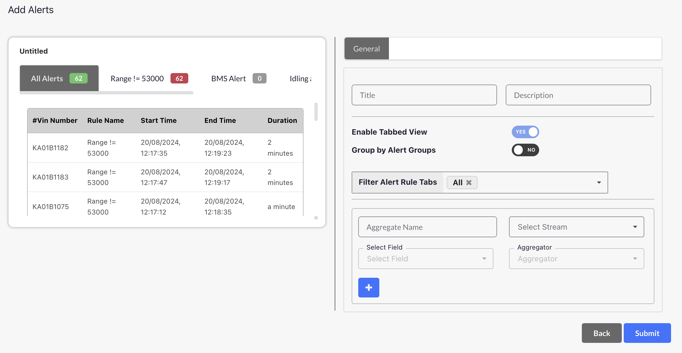The image size is (682, 353).
Task: Disable the Enable Tabbed View toggle
Action: [525, 132]
